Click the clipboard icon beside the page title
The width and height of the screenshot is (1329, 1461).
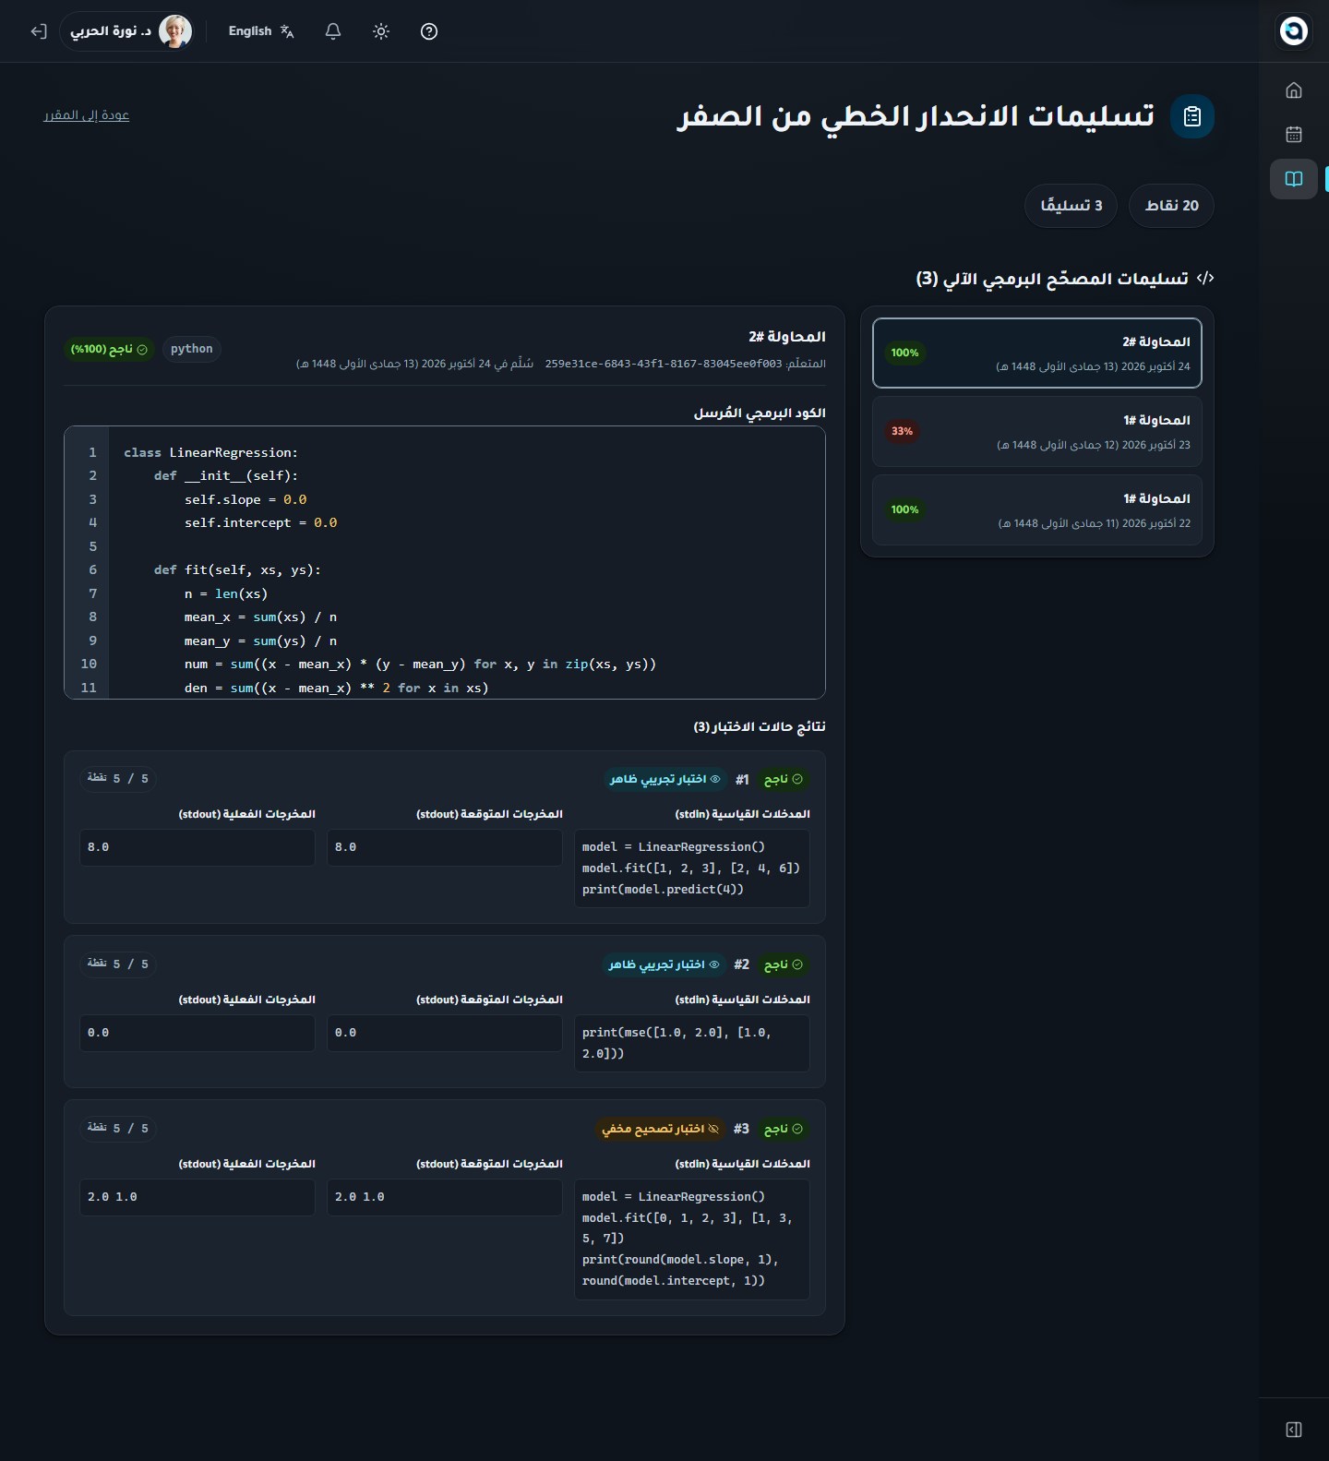coord(1192,116)
